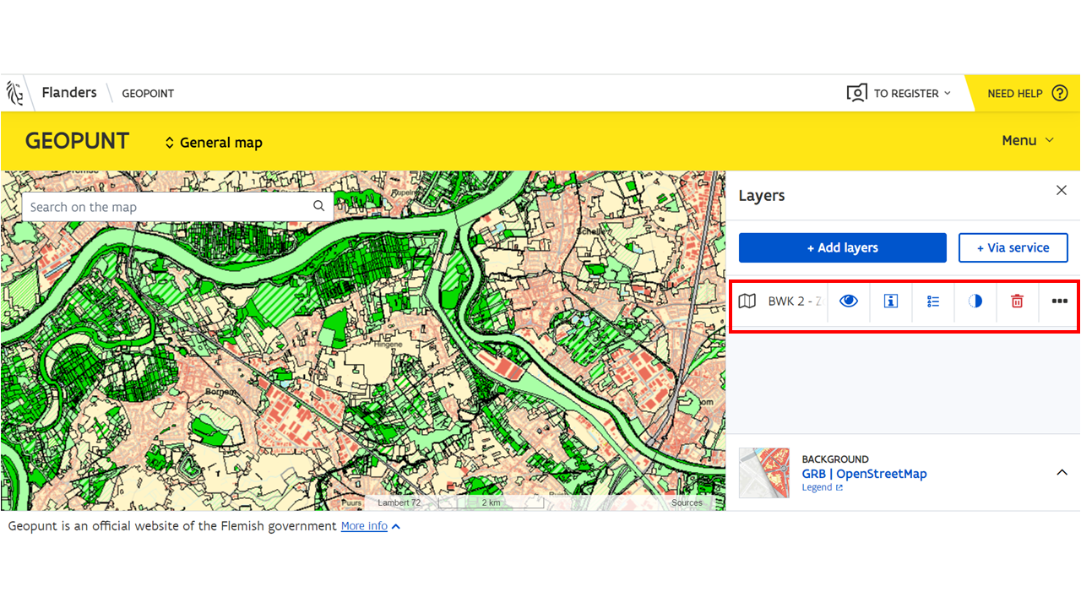Expand footer More info chevron
This screenshot has width=1081, height=608.
tap(396, 527)
